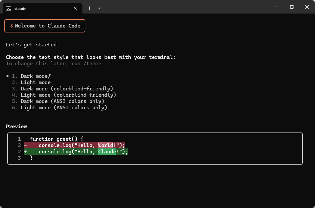Close the terminal window

(307, 7)
